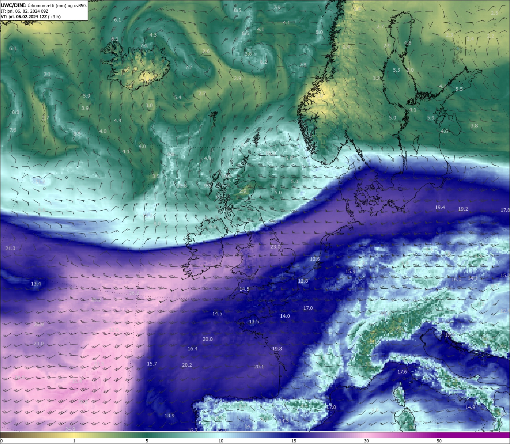Viewport: 510px width, 444px height.
Task: Click the 15.7 value label
Action: point(152,364)
